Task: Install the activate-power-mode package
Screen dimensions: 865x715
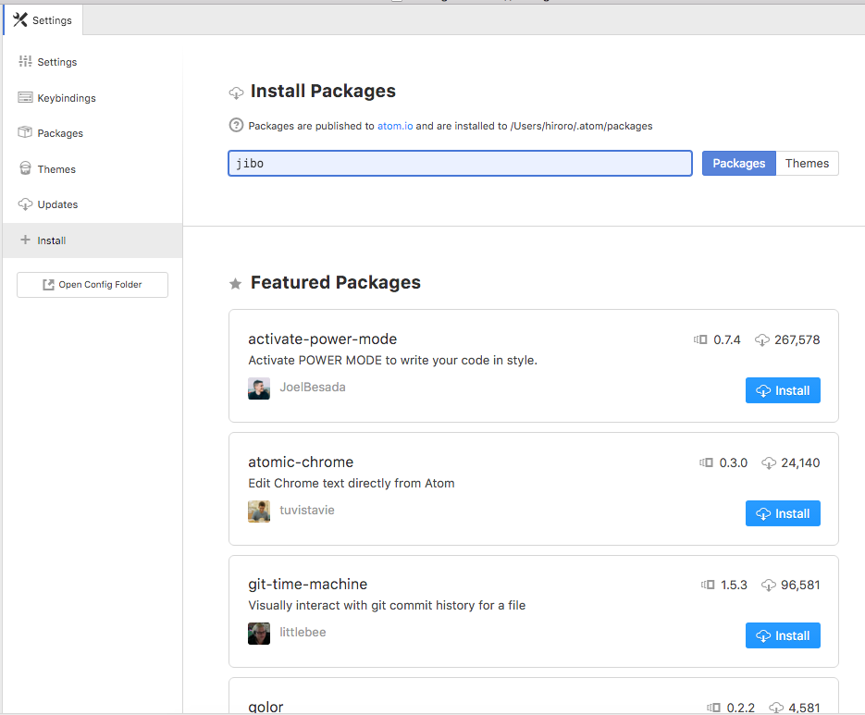Action: [783, 390]
